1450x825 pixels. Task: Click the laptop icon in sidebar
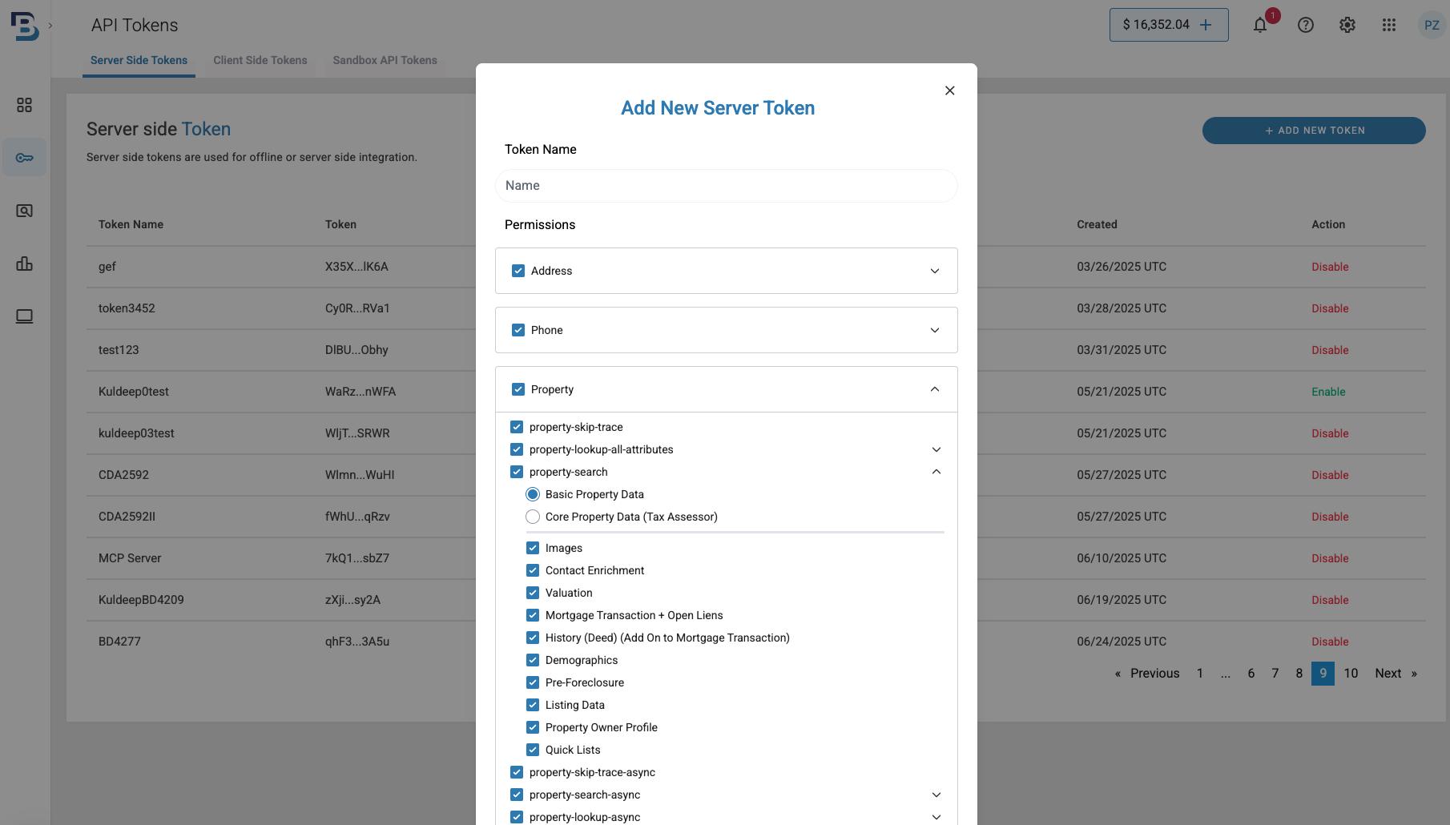coord(25,316)
